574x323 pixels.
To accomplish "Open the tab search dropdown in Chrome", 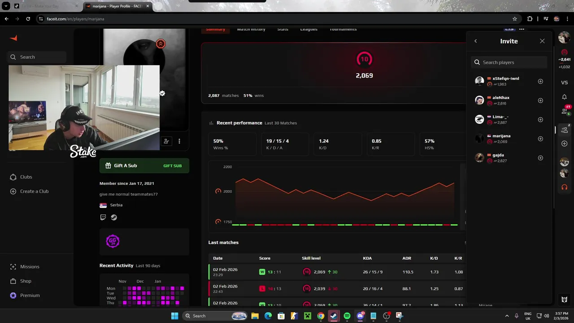I will (6, 6).
